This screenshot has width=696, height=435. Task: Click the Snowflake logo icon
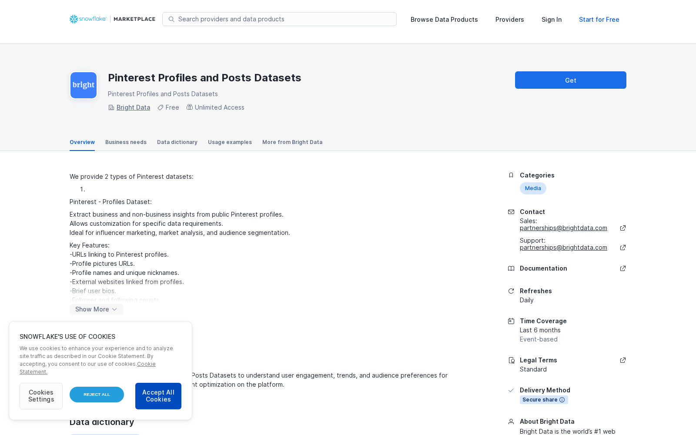point(74,19)
